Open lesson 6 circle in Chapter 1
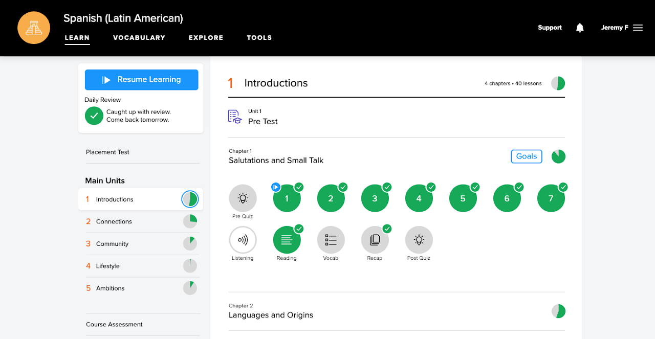655x339 pixels. [x=507, y=198]
